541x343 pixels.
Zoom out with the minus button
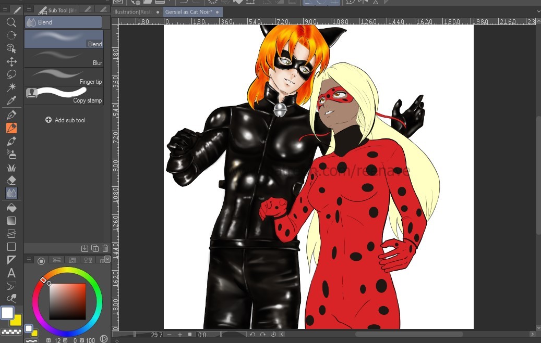[169, 334]
